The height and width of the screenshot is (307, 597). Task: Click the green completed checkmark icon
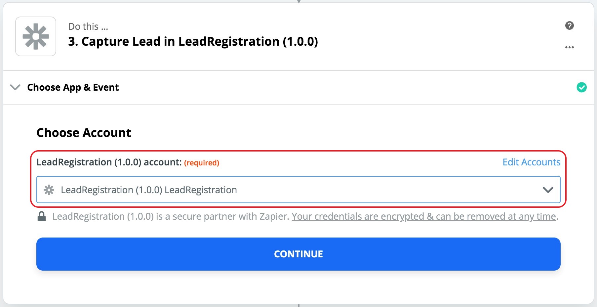(x=581, y=87)
